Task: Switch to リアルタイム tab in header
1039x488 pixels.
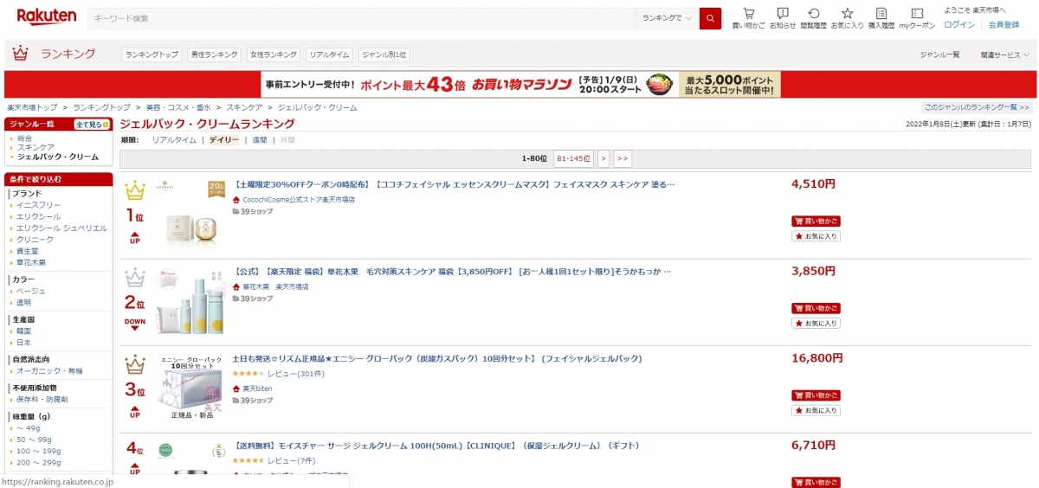Action: [x=329, y=55]
